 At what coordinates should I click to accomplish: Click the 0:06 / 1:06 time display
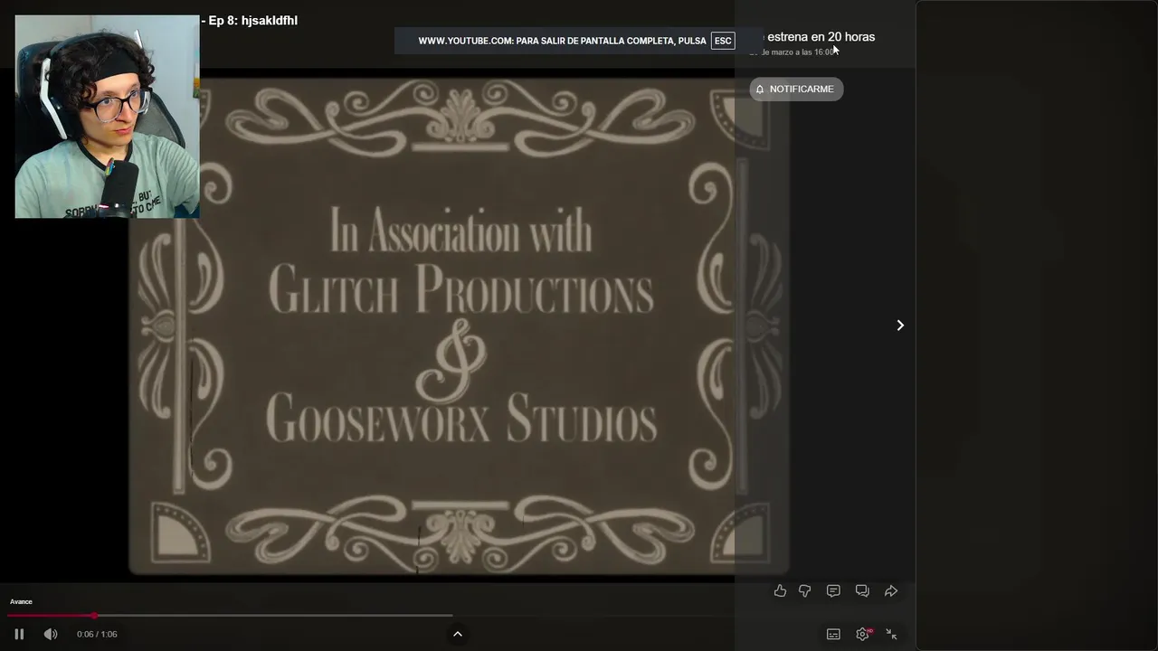[x=97, y=634]
